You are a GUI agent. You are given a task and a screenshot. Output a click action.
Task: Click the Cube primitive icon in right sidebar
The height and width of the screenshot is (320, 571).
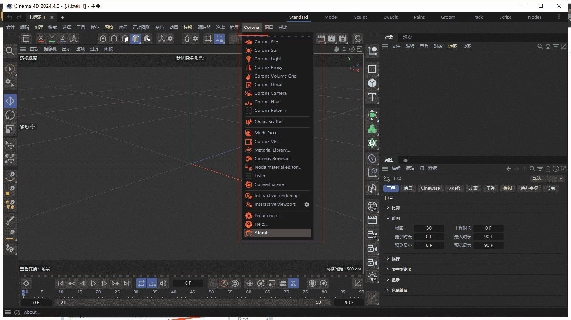(x=371, y=83)
